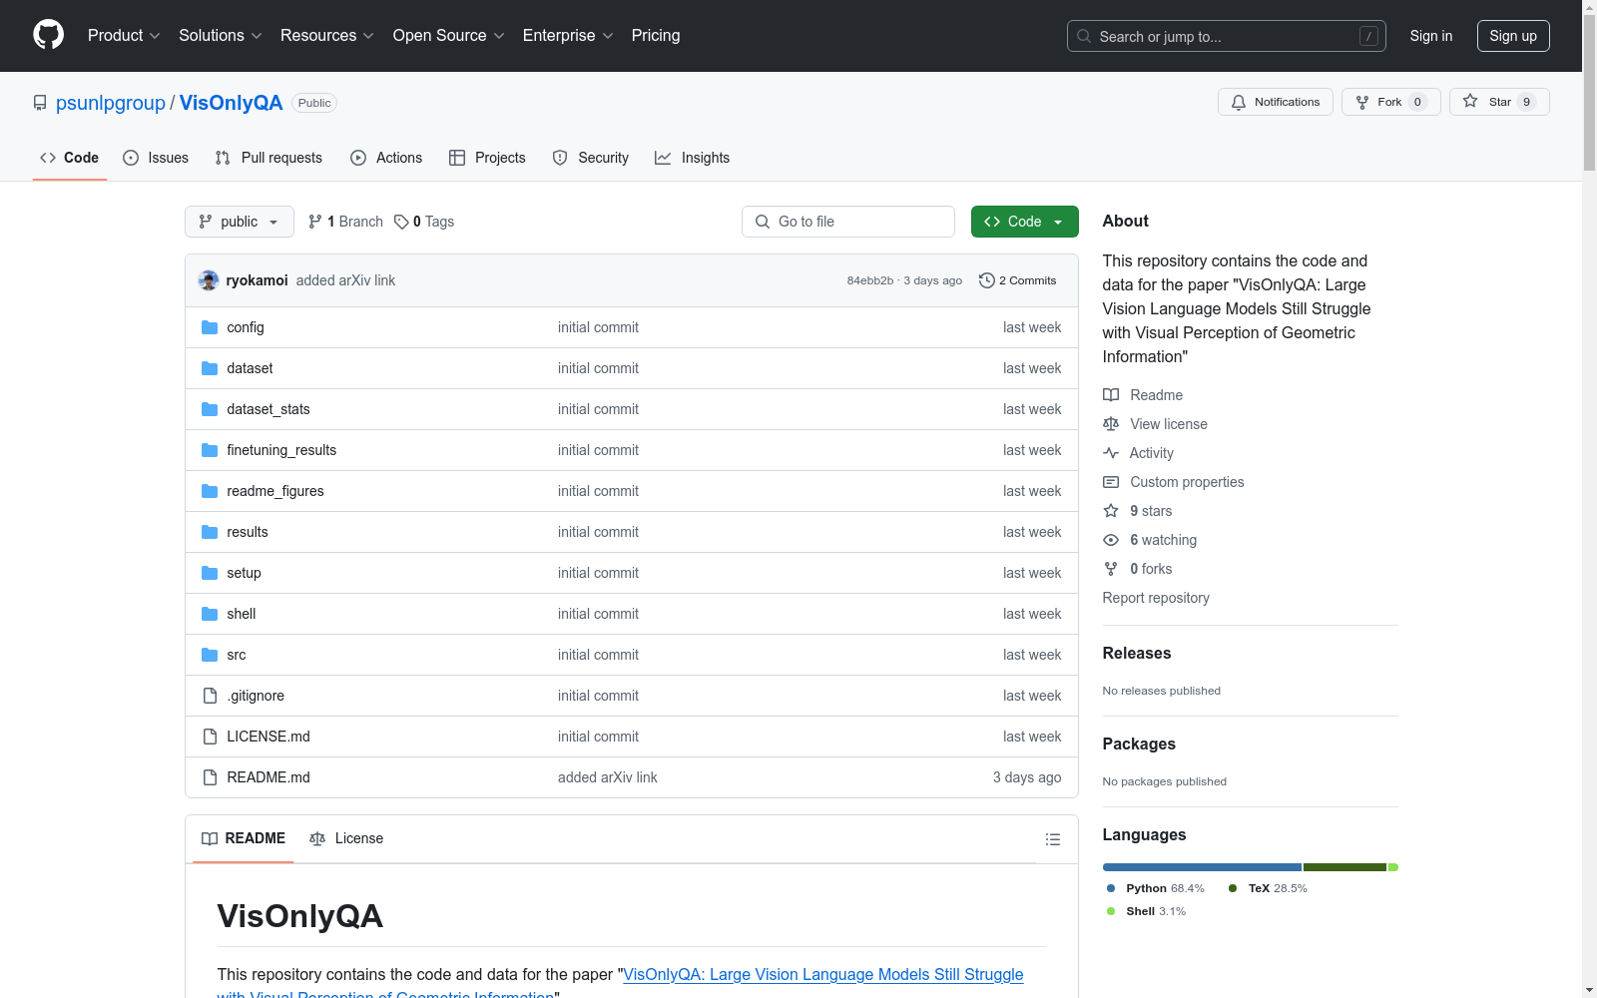Click the Star icon on the repo
Viewport: 1597px width, 998px height.
[1469, 101]
